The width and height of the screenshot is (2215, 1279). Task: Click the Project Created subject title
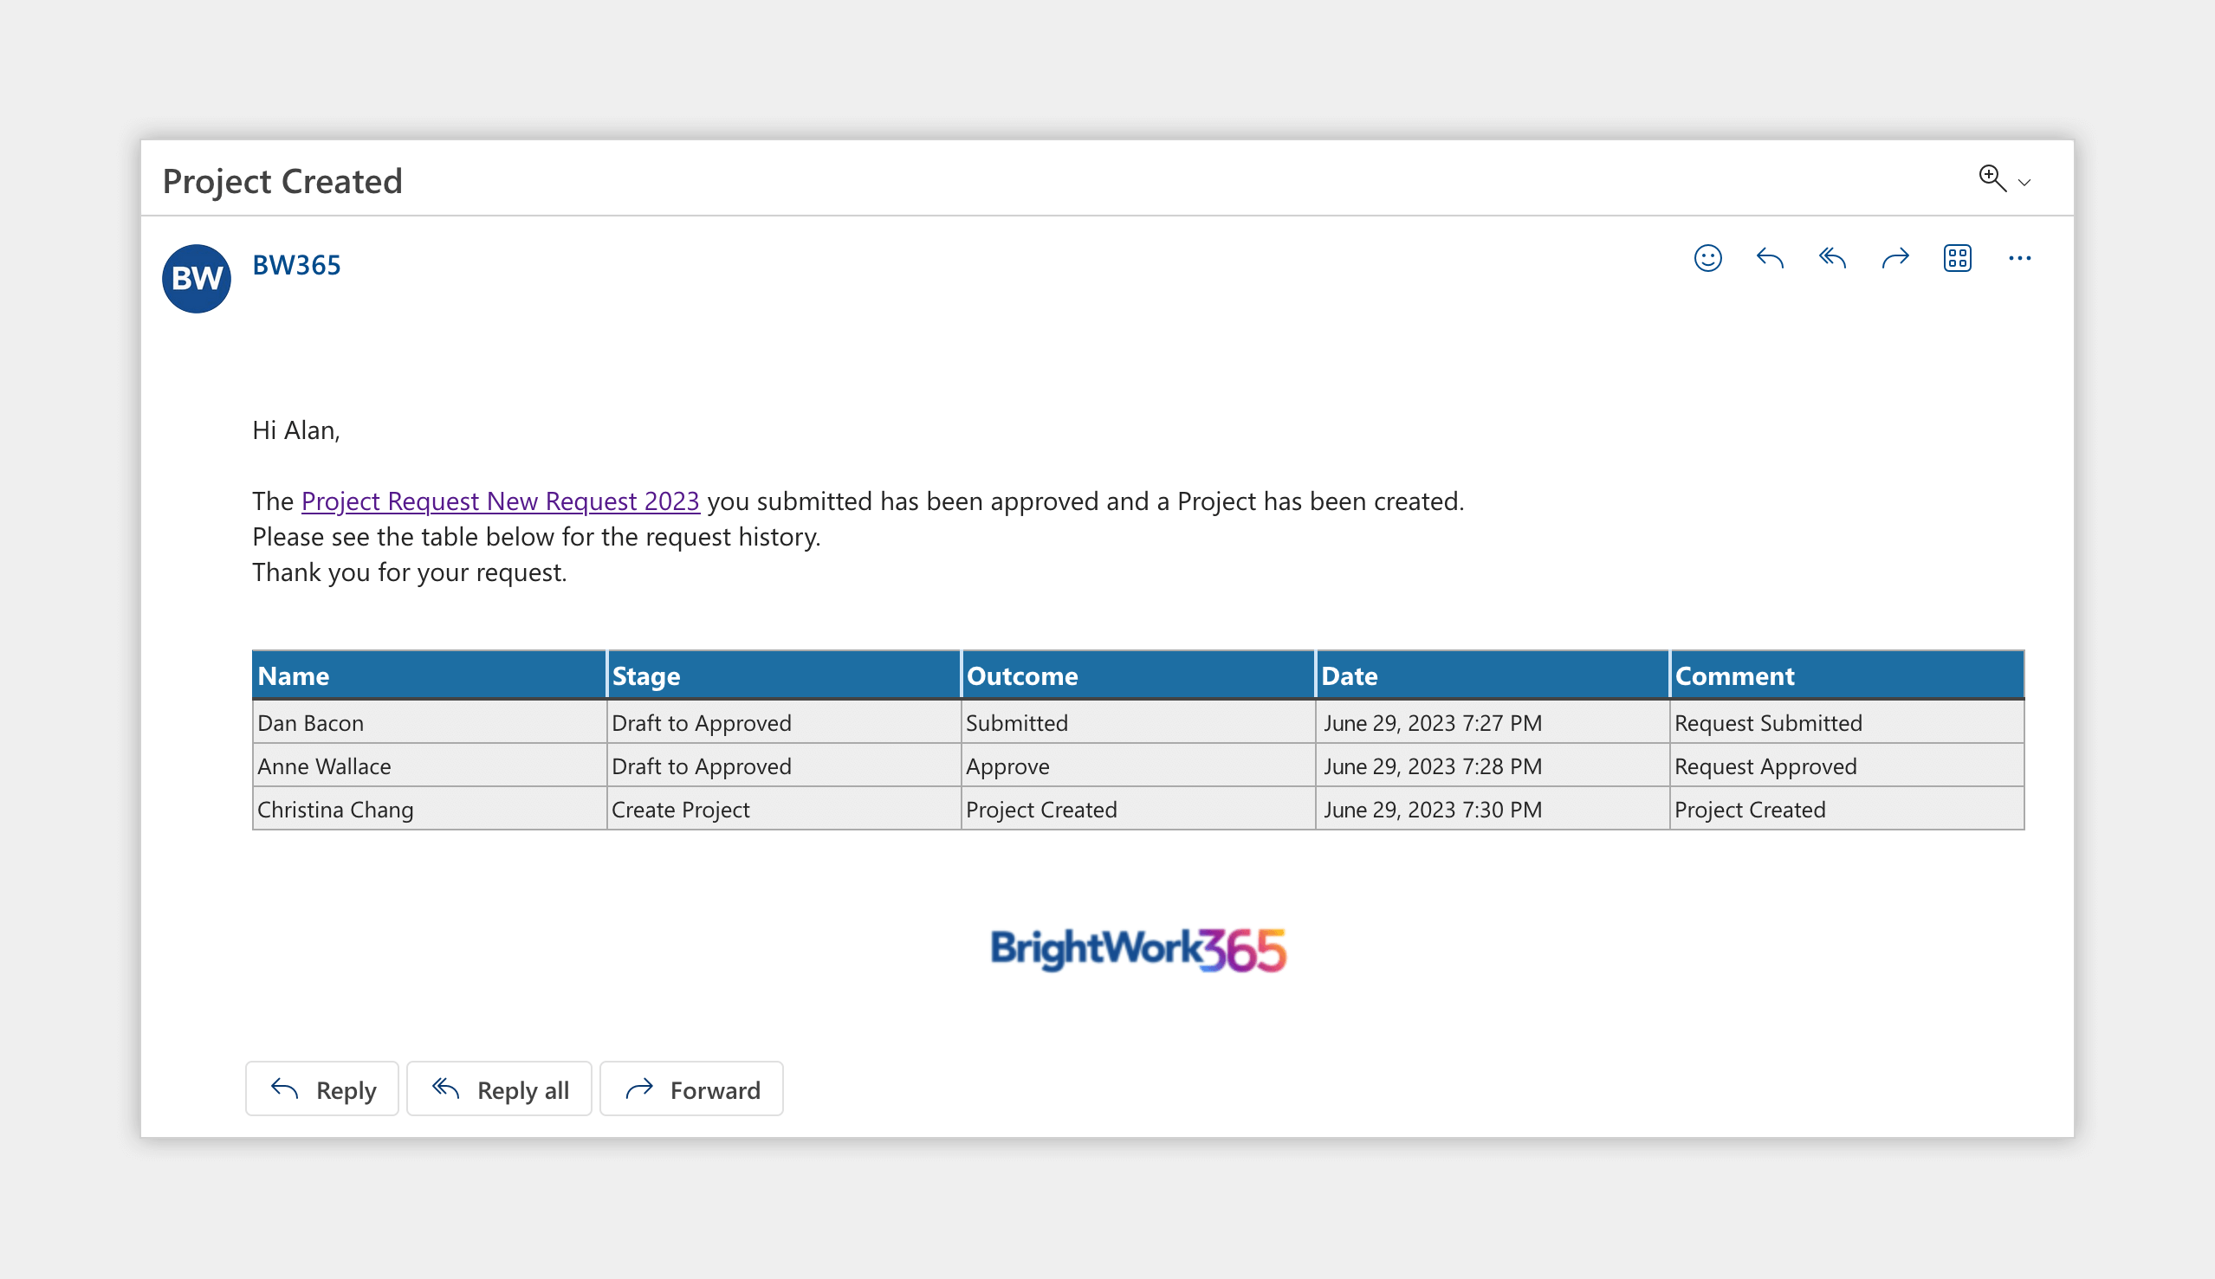coord(282,181)
